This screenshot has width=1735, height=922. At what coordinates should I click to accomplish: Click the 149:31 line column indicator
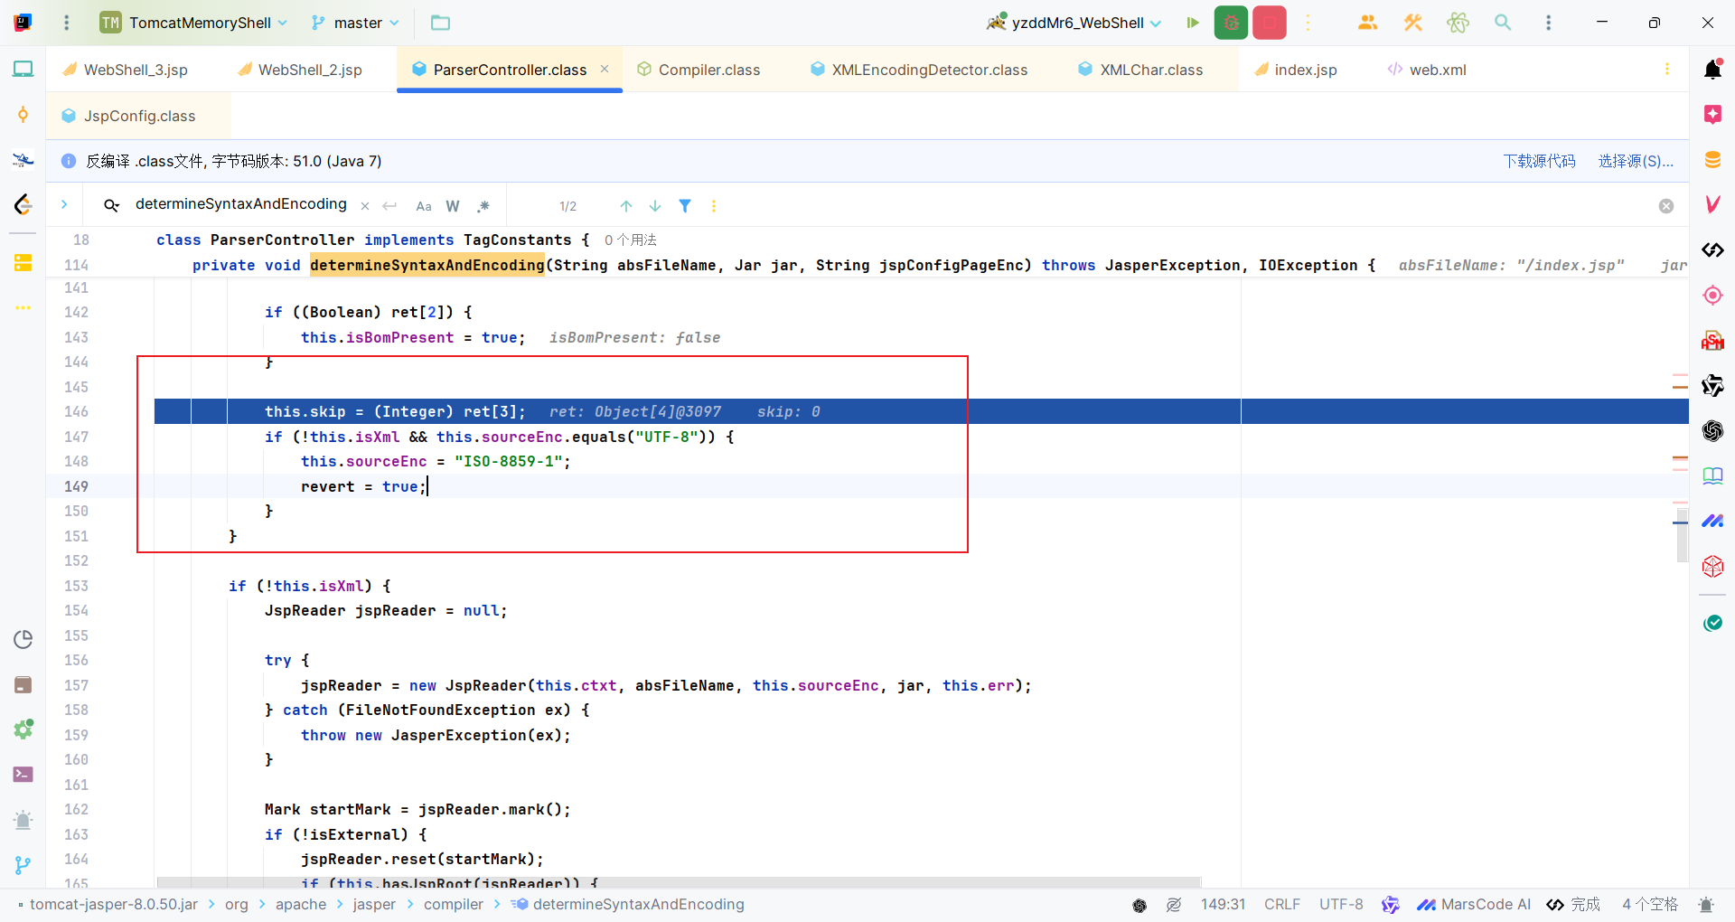point(1223,904)
